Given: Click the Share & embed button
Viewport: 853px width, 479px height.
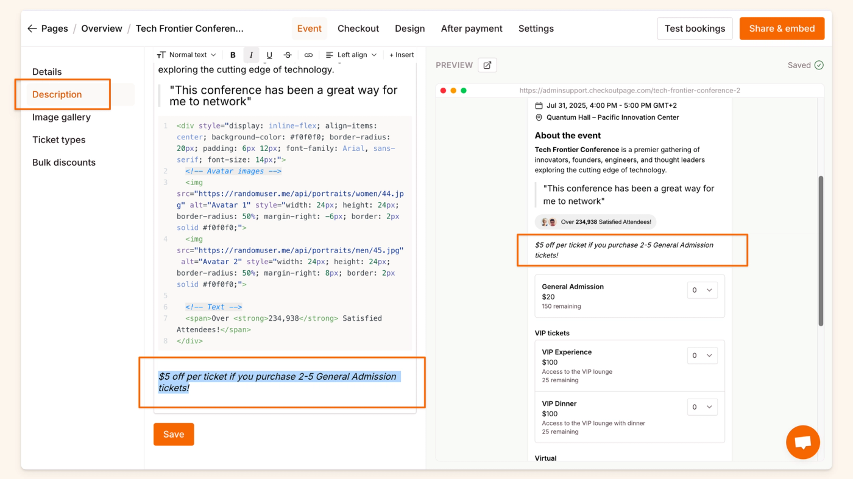Looking at the screenshot, I should coord(782,29).
